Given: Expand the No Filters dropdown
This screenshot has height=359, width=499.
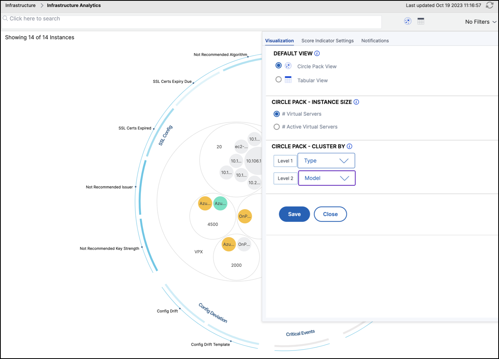Looking at the screenshot, I should (x=481, y=22).
